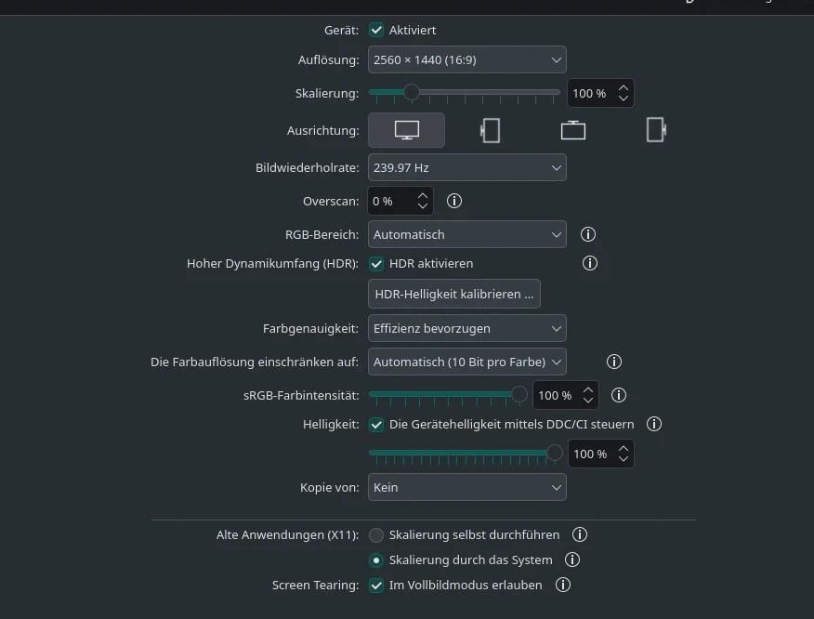Screen dimensions: 814x619
Task: Click the Skalierung slider handle
Action: pos(412,92)
